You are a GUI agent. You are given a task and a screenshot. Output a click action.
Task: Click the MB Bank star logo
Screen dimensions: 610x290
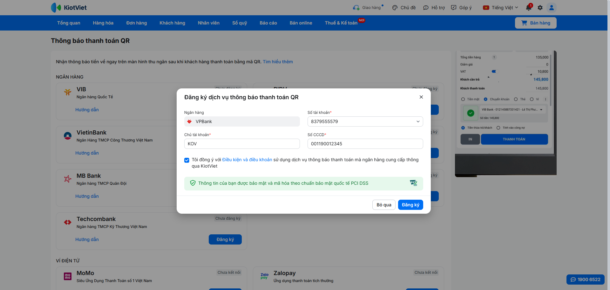point(68,179)
